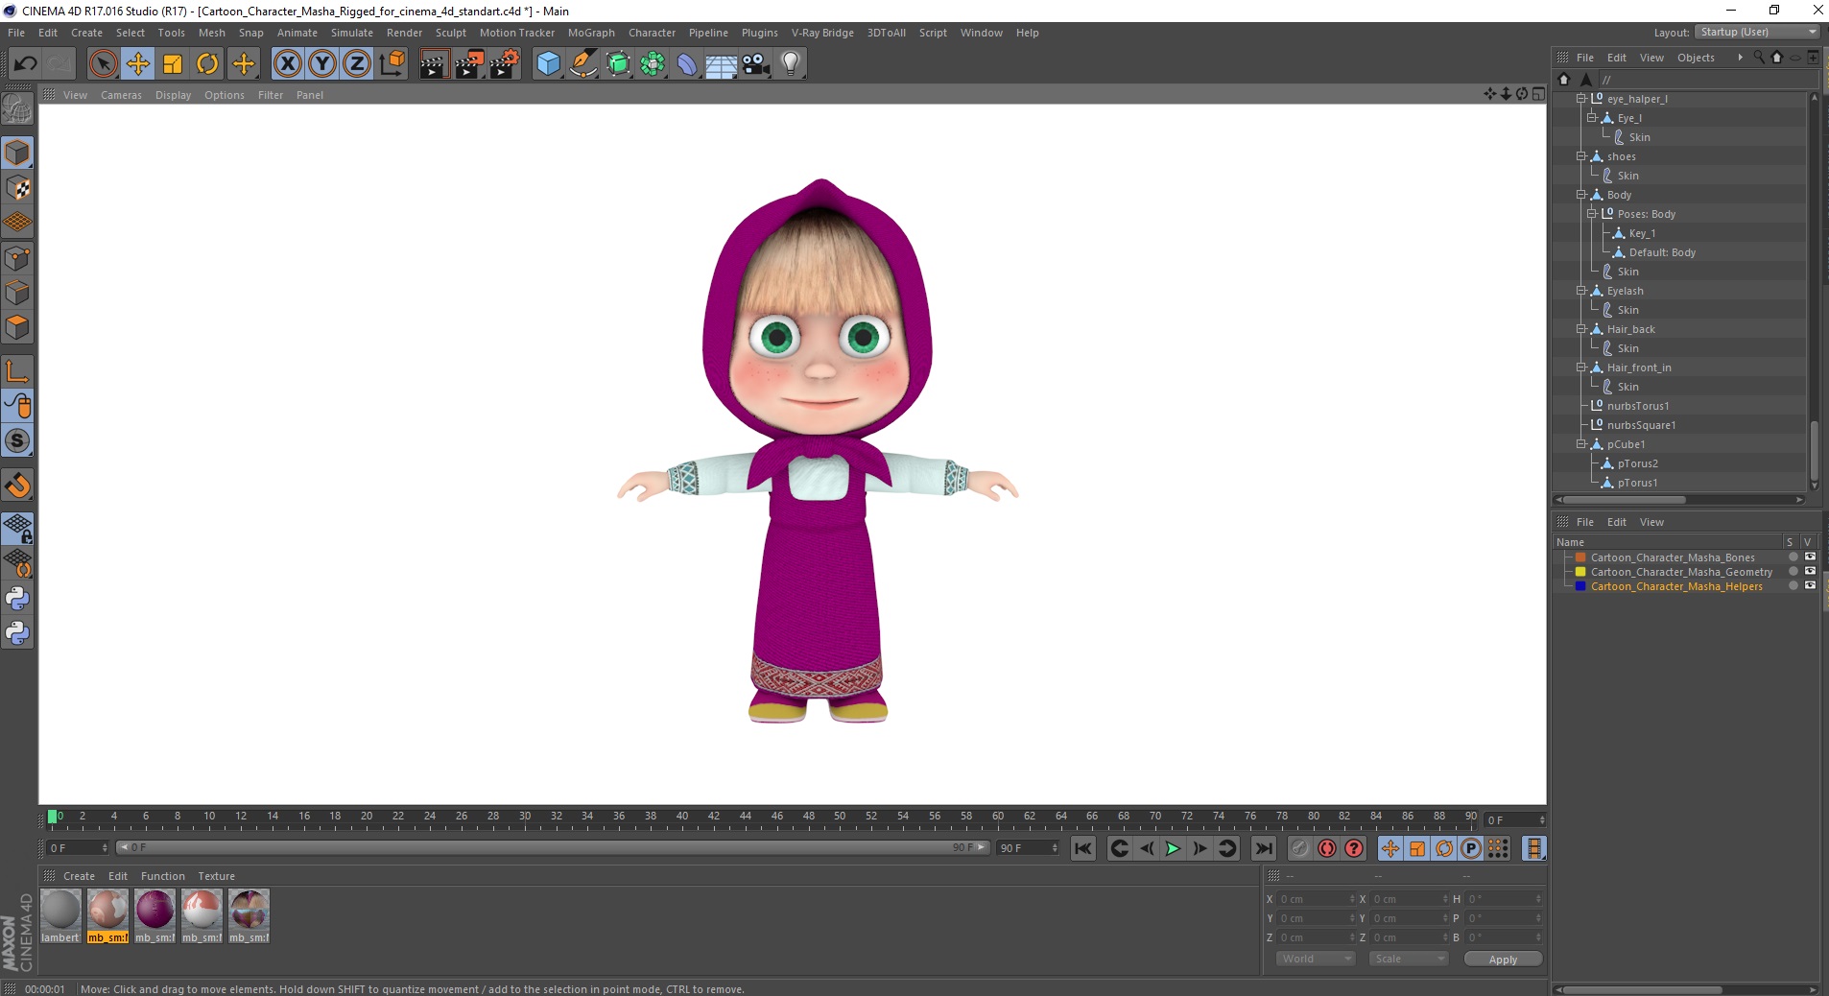Screen dimensions: 1829x996
Task: Play the animation forward
Action: click(1173, 848)
